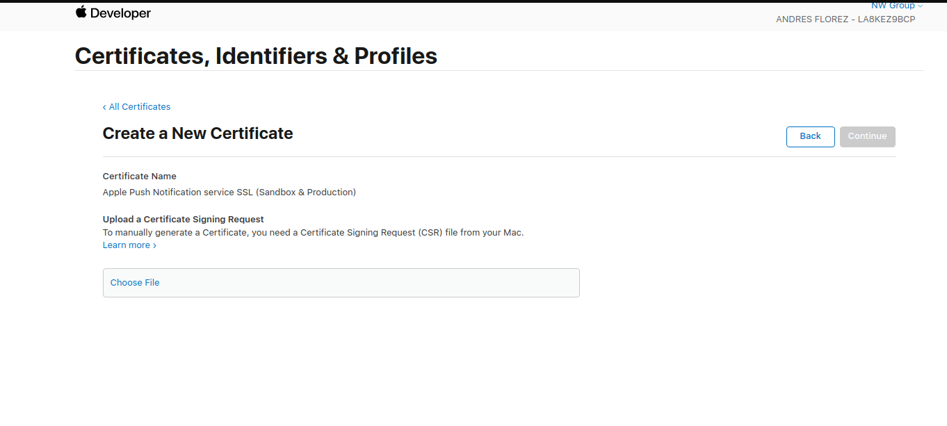Click Choose File to upload CSR
The height and width of the screenshot is (426, 947).
click(x=135, y=283)
